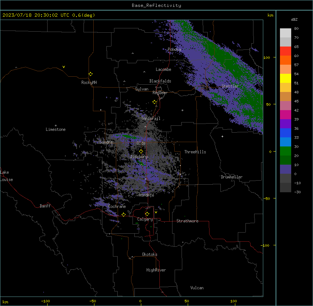Click the RockyMH label

tap(89, 82)
